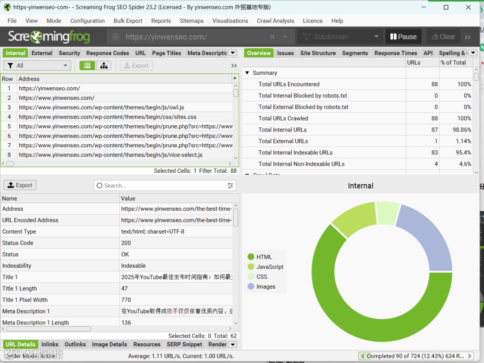Export the internal URL list
The width and height of the screenshot is (484, 363).
136,65
